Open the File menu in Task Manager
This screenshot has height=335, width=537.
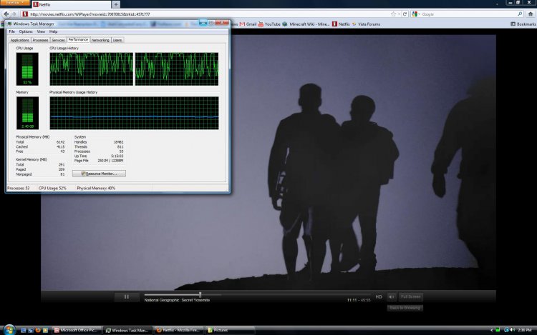(x=11, y=31)
